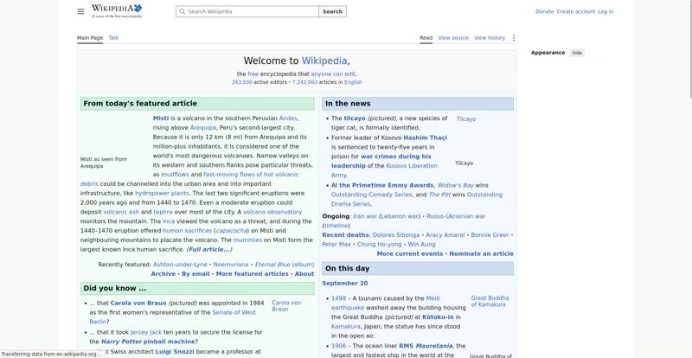This screenshot has width=692, height=358.
Task: Open the September 20 link
Action: click(344, 284)
